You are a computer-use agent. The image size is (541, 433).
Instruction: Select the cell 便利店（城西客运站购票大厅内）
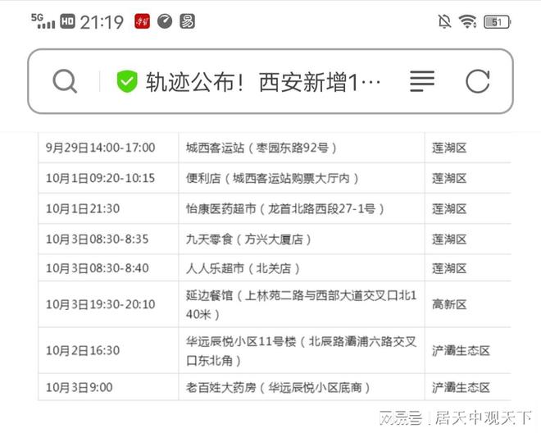click(302, 178)
